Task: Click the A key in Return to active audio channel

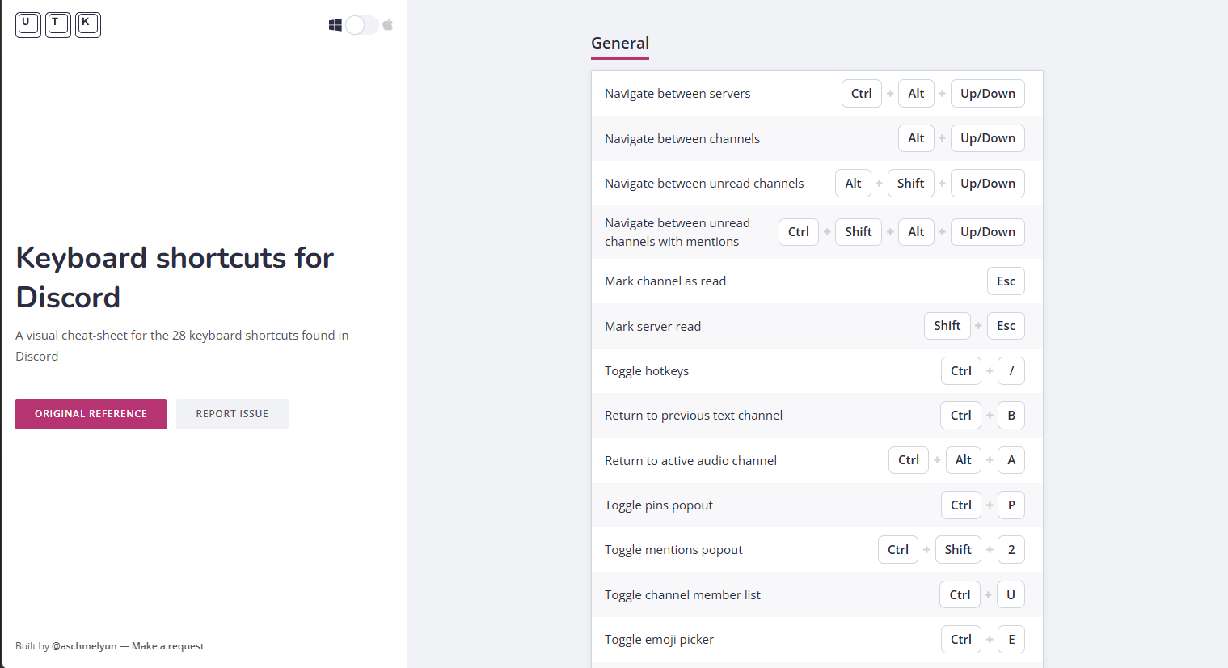Action: click(x=1011, y=460)
